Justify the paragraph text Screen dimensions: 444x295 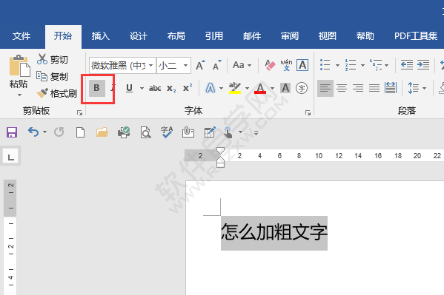pos(374,88)
